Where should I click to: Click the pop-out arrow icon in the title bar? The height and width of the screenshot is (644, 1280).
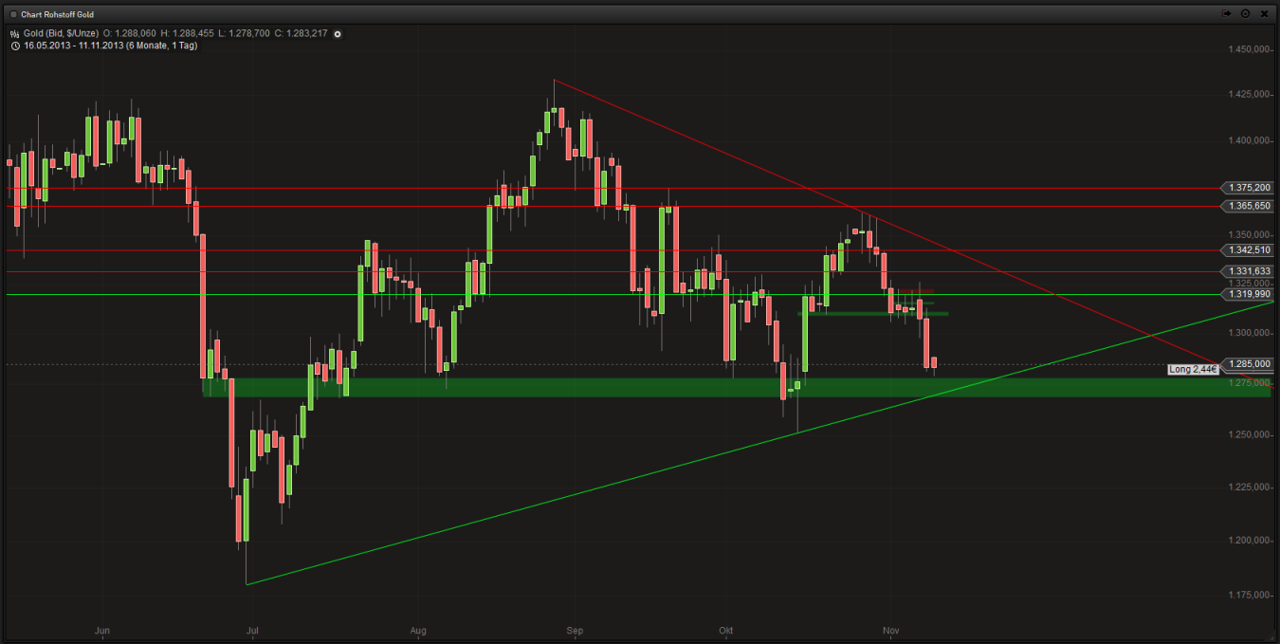click(1227, 13)
